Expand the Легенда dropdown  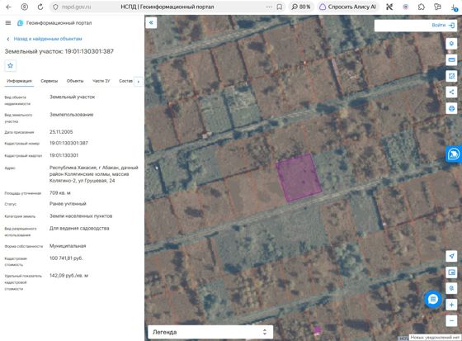[210, 332]
